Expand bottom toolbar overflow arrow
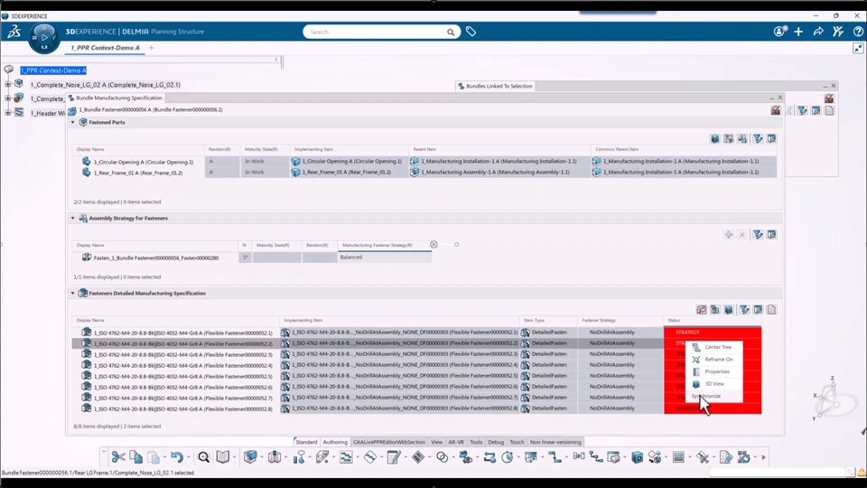 [x=764, y=457]
